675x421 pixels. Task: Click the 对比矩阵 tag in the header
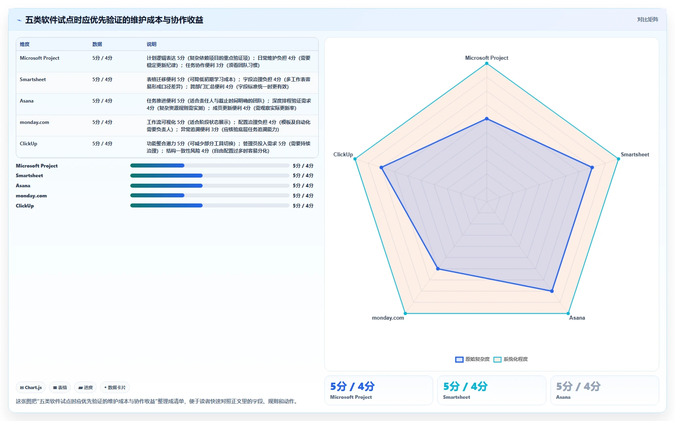(647, 19)
